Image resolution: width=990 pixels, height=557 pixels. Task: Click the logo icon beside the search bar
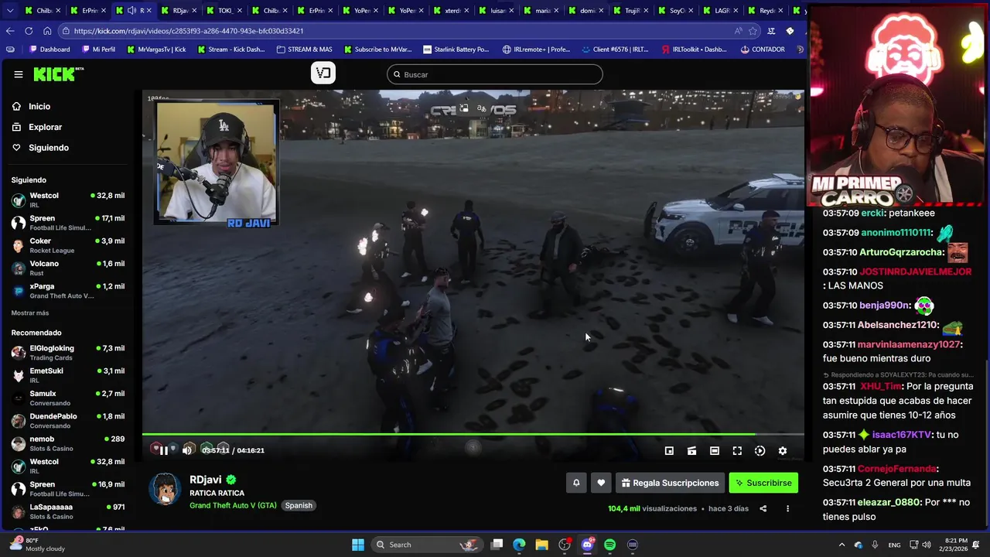(x=323, y=73)
